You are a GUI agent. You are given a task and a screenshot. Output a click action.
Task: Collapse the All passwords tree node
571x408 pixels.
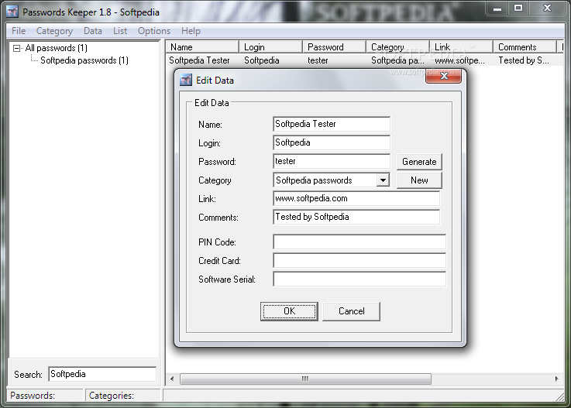[16, 48]
